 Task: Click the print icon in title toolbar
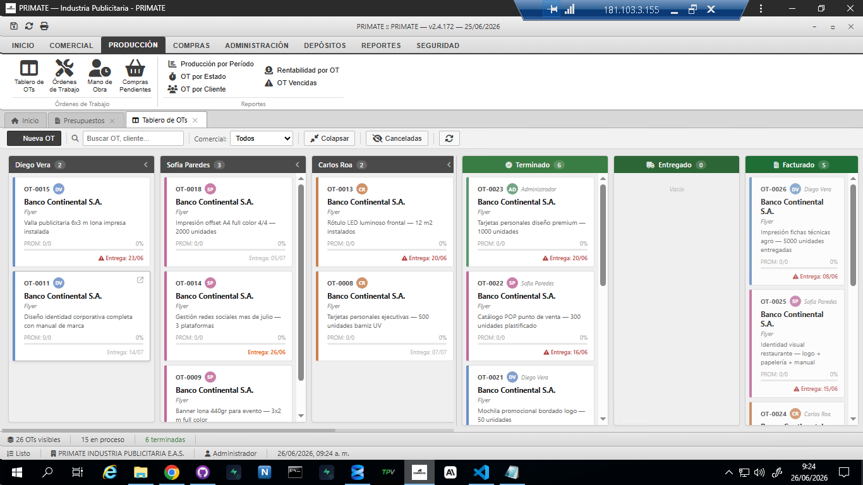point(44,26)
